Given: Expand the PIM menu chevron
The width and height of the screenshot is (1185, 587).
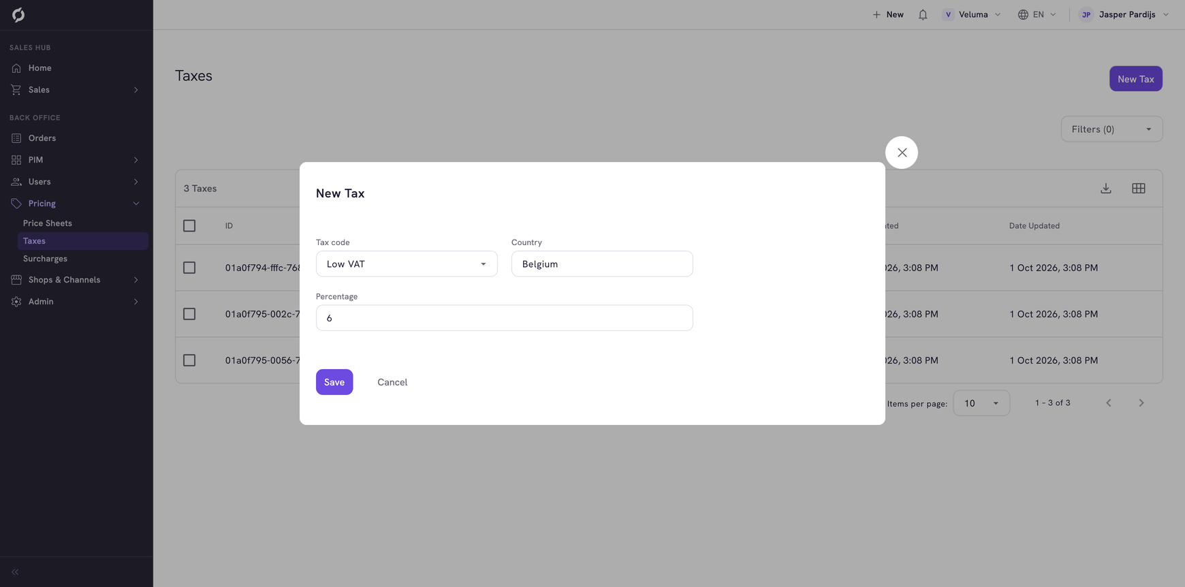Looking at the screenshot, I should tap(136, 160).
